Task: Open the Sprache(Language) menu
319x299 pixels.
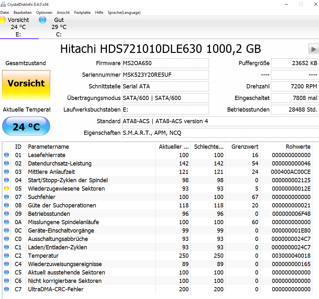Action: tap(124, 13)
